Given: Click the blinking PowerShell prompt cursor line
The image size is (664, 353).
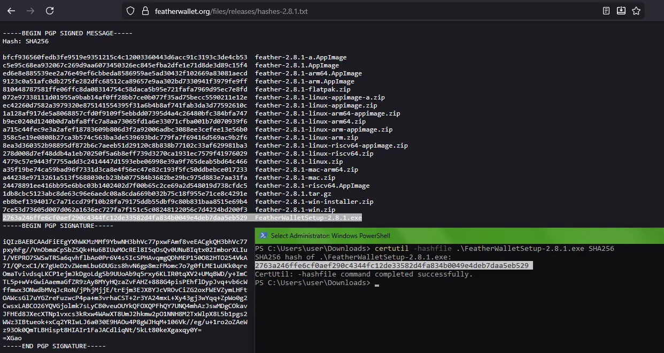Looking at the screenshot, I should coord(316,282).
